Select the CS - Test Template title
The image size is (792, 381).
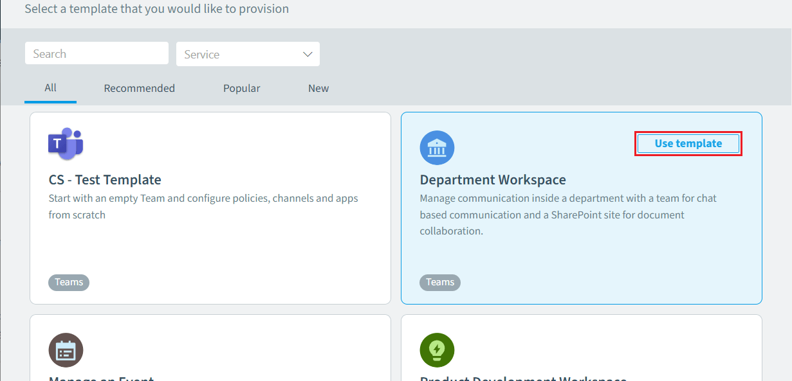[x=105, y=180]
